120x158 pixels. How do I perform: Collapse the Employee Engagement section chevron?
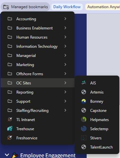7,155
